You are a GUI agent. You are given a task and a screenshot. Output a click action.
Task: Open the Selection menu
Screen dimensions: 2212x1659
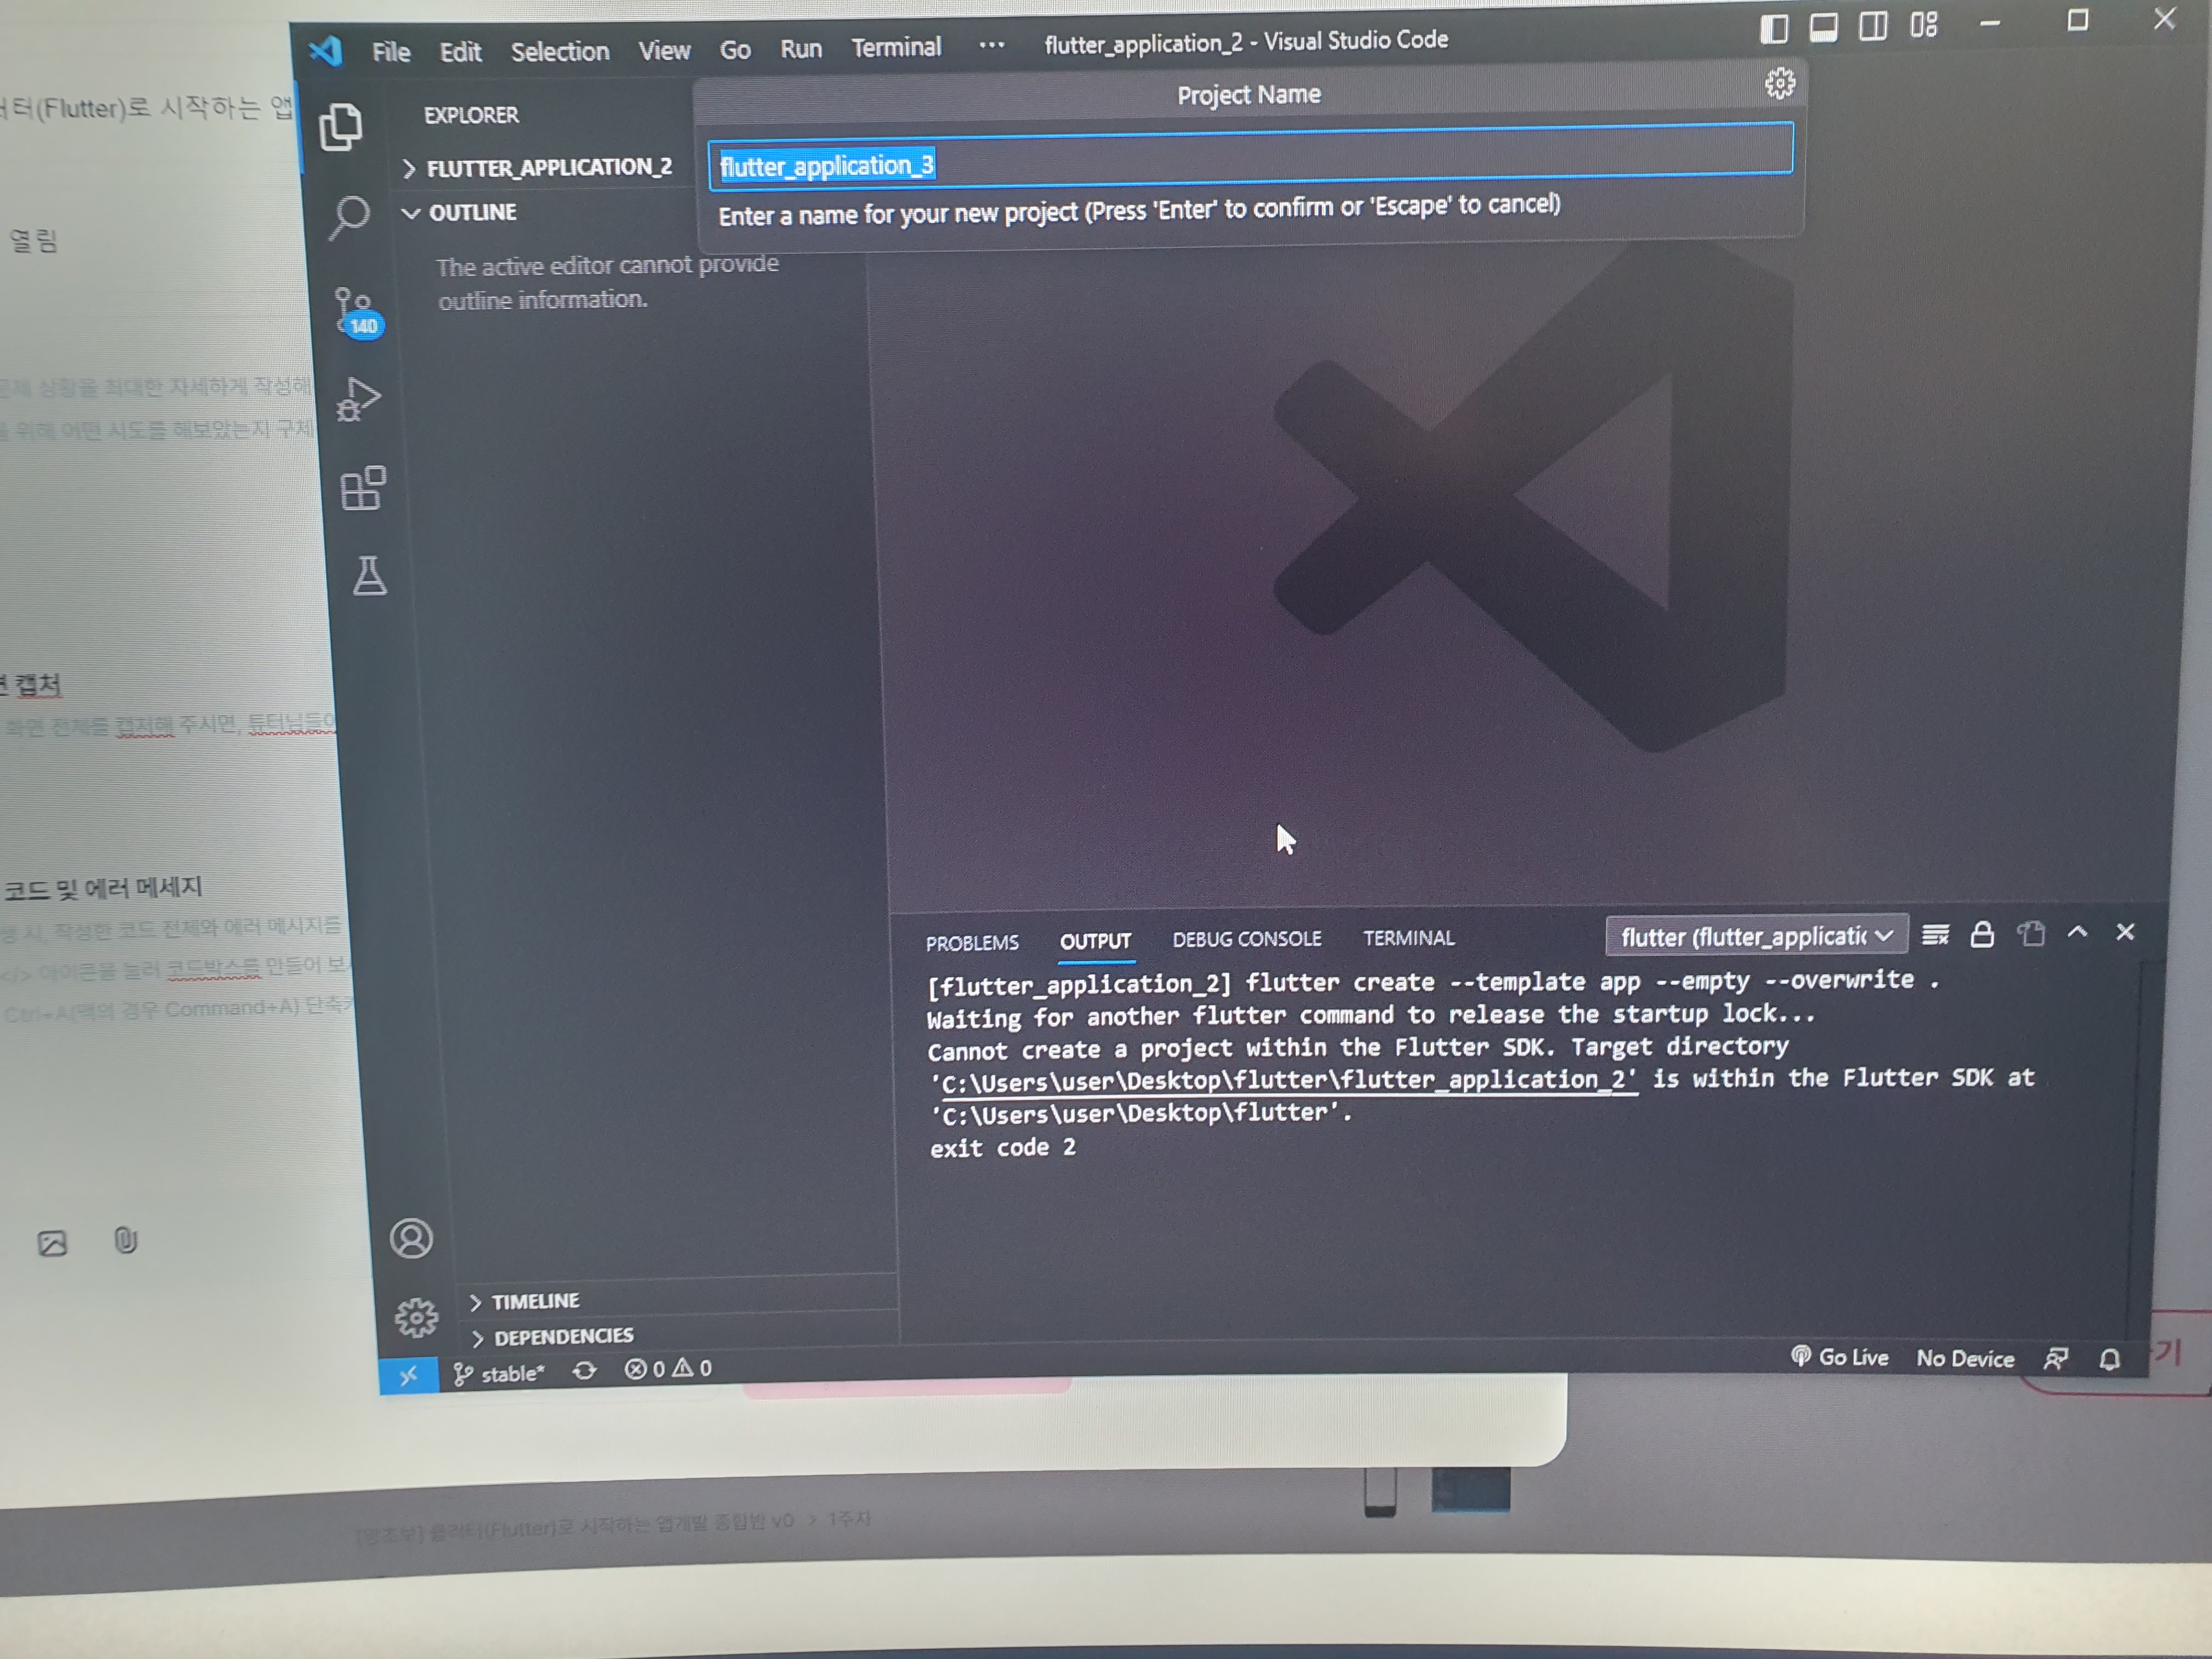[560, 51]
